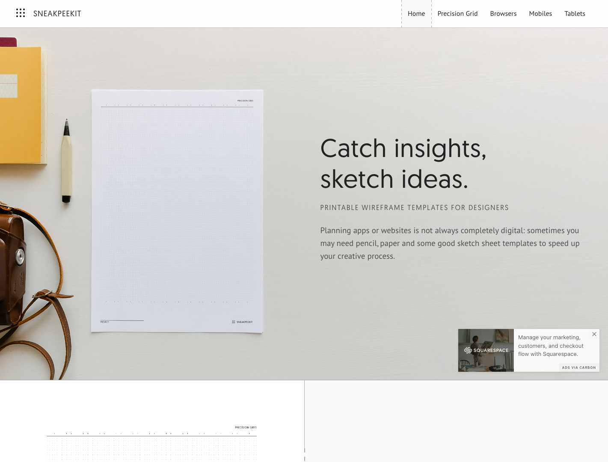Image resolution: width=608 pixels, height=462 pixels.
Task: Click the partial wireframe sheet at page bottom
Action: click(x=152, y=441)
